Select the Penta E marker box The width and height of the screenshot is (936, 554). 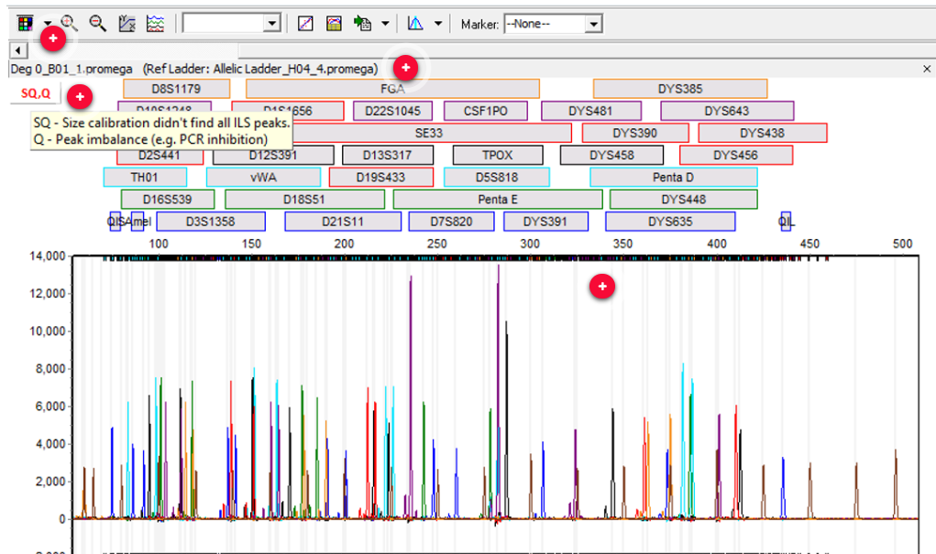pos(498,200)
